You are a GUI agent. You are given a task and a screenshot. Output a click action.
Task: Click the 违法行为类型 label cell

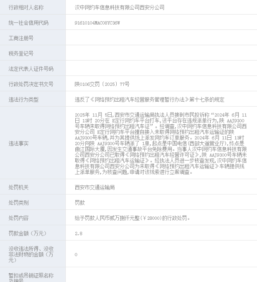(24, 100)
